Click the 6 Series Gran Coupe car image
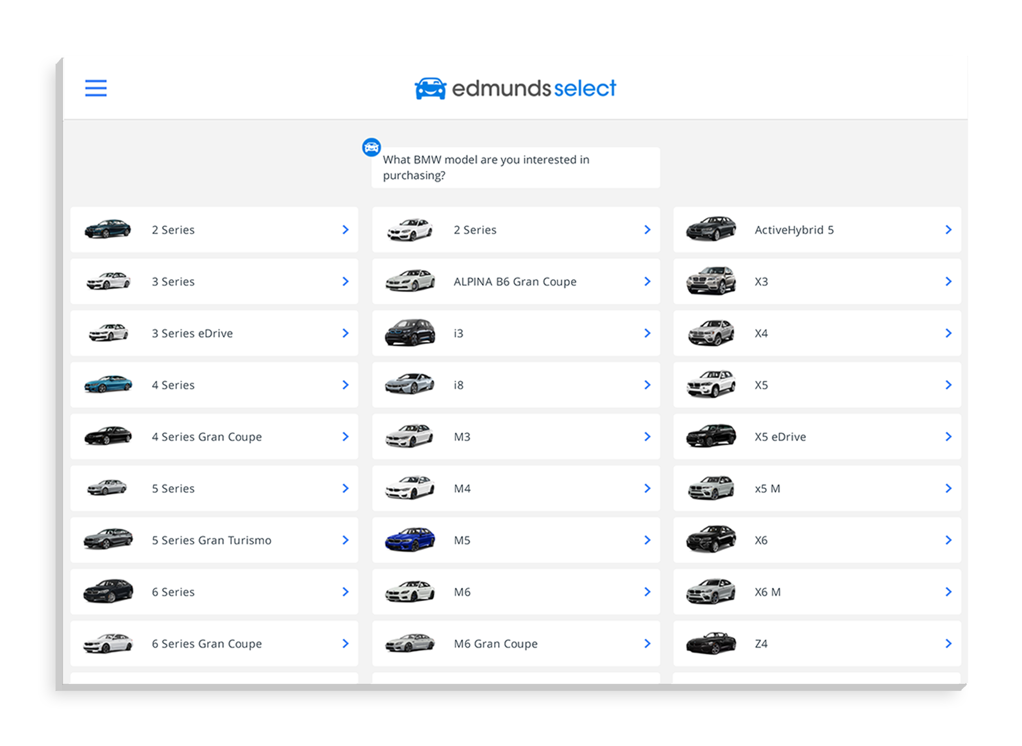 [x=108, y=643]
